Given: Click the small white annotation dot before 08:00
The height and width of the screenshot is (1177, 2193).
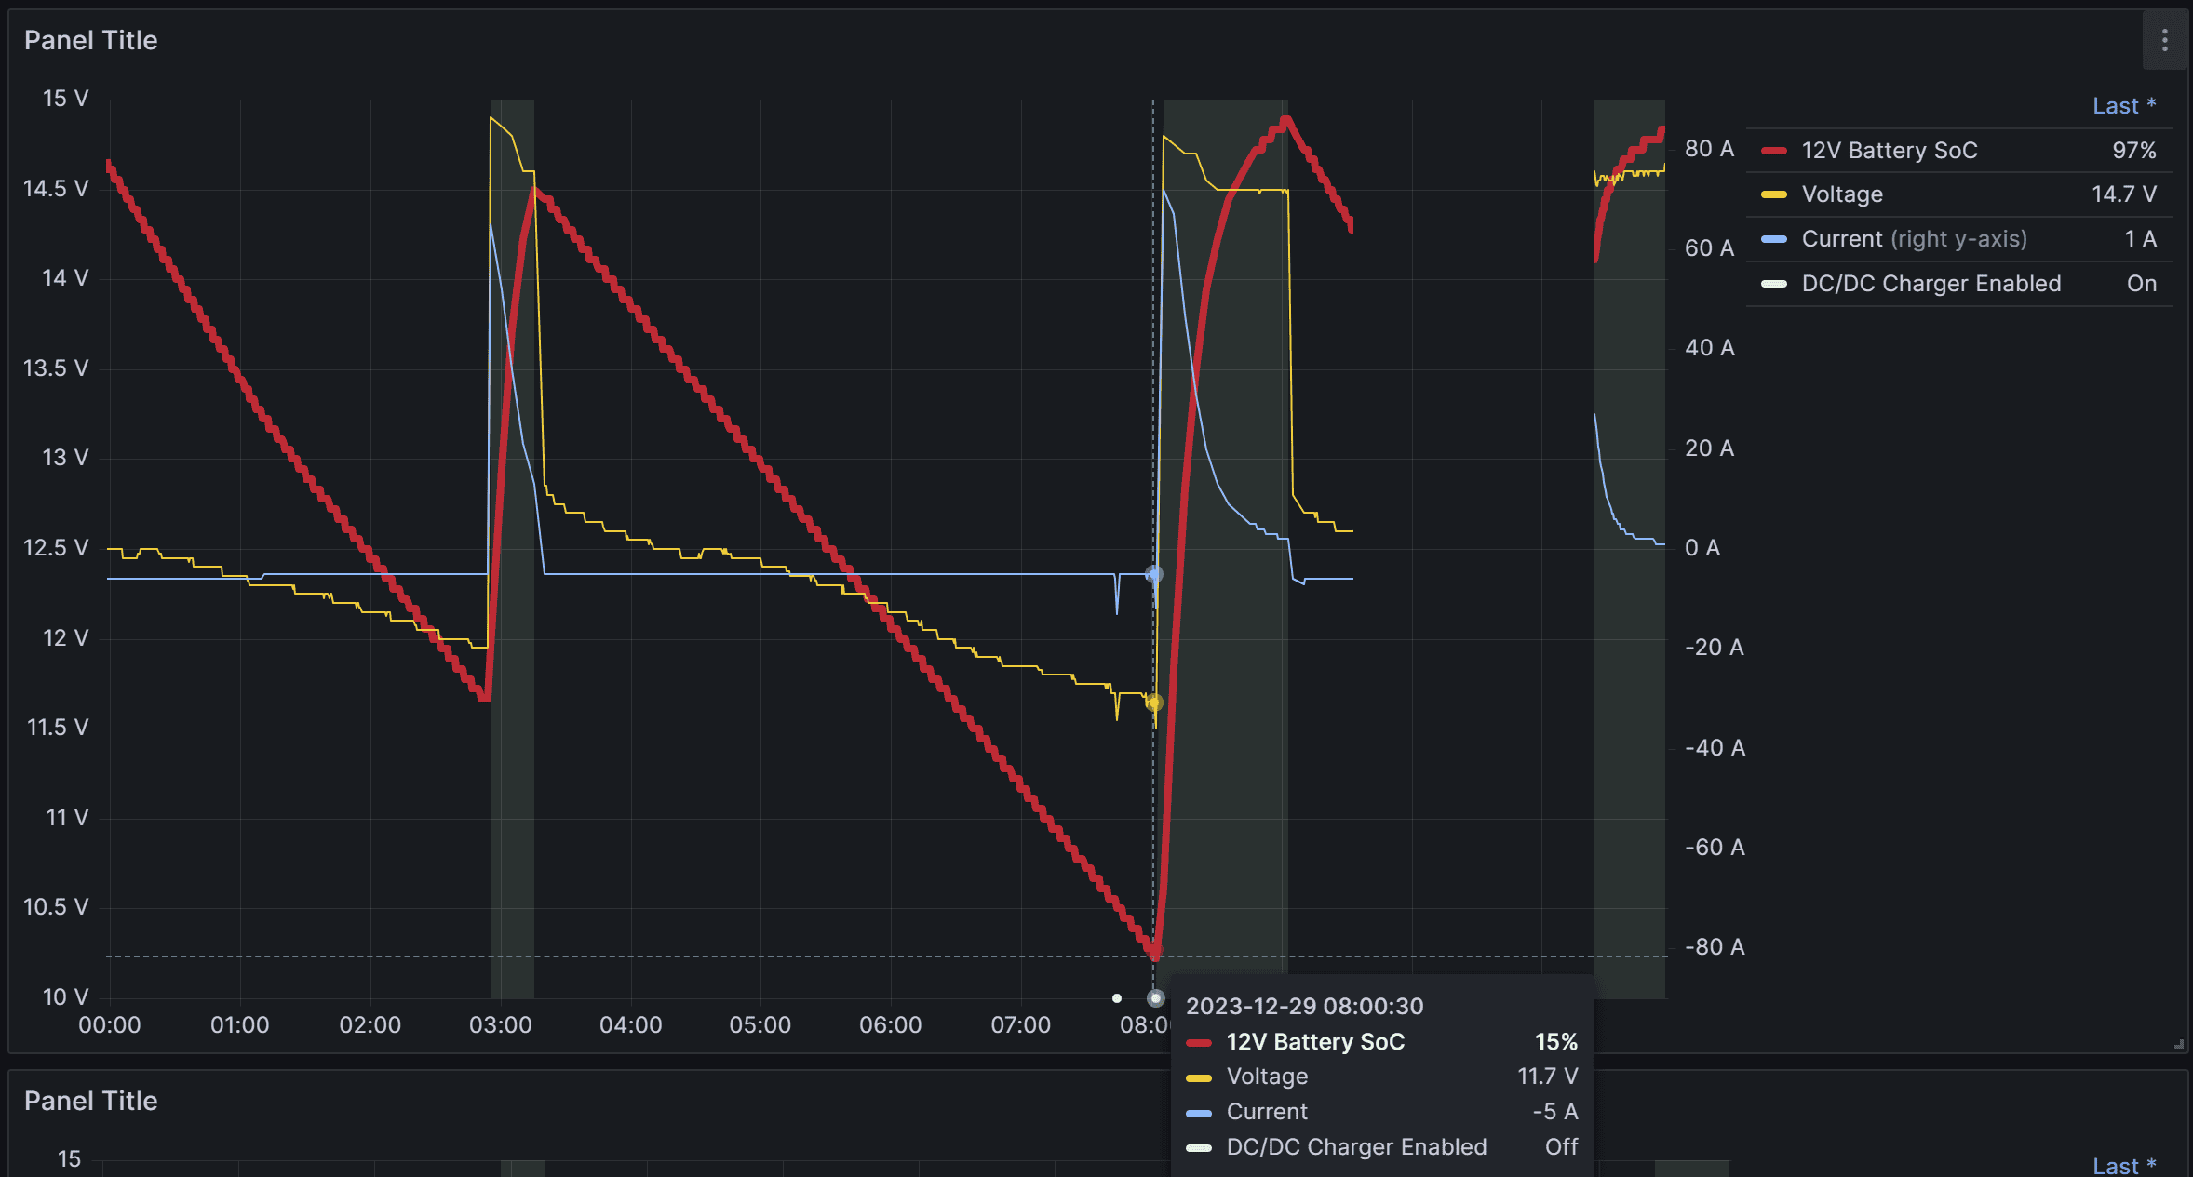Looking at the screenshot, I should (x=1117, y=998).
